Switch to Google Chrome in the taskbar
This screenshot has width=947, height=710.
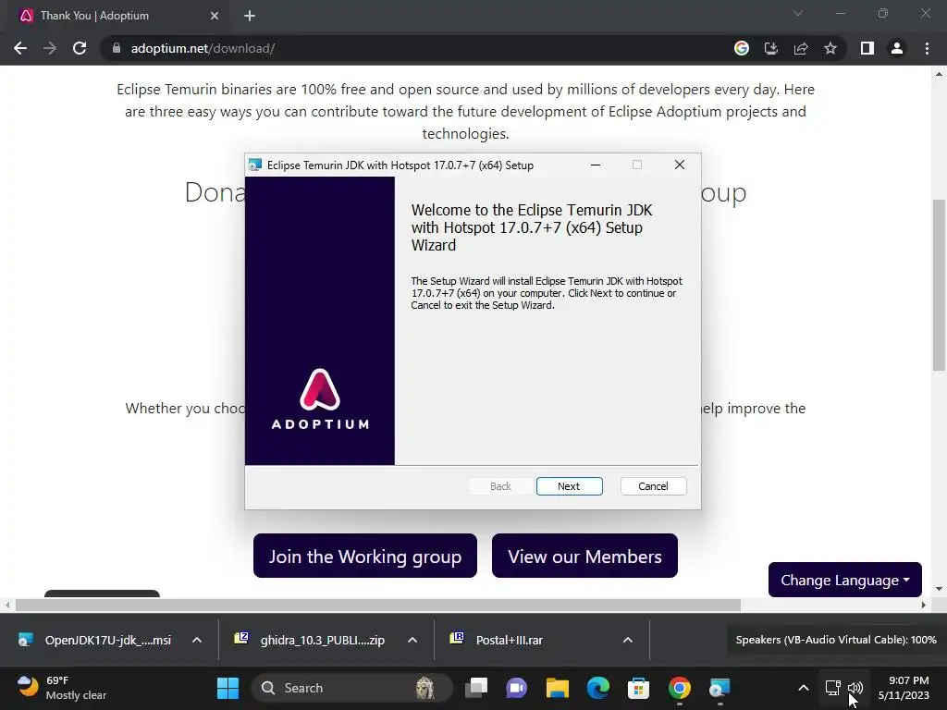(x=680, y=688)
